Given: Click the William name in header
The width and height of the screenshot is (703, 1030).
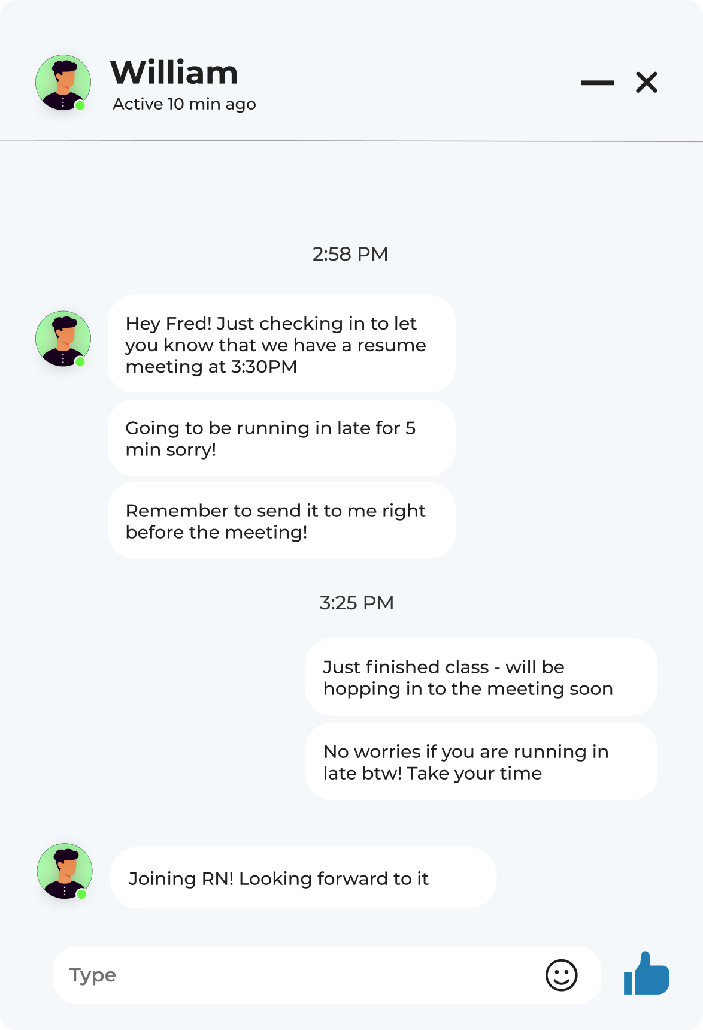Looking at the screenshot, I should coord(174,73).
